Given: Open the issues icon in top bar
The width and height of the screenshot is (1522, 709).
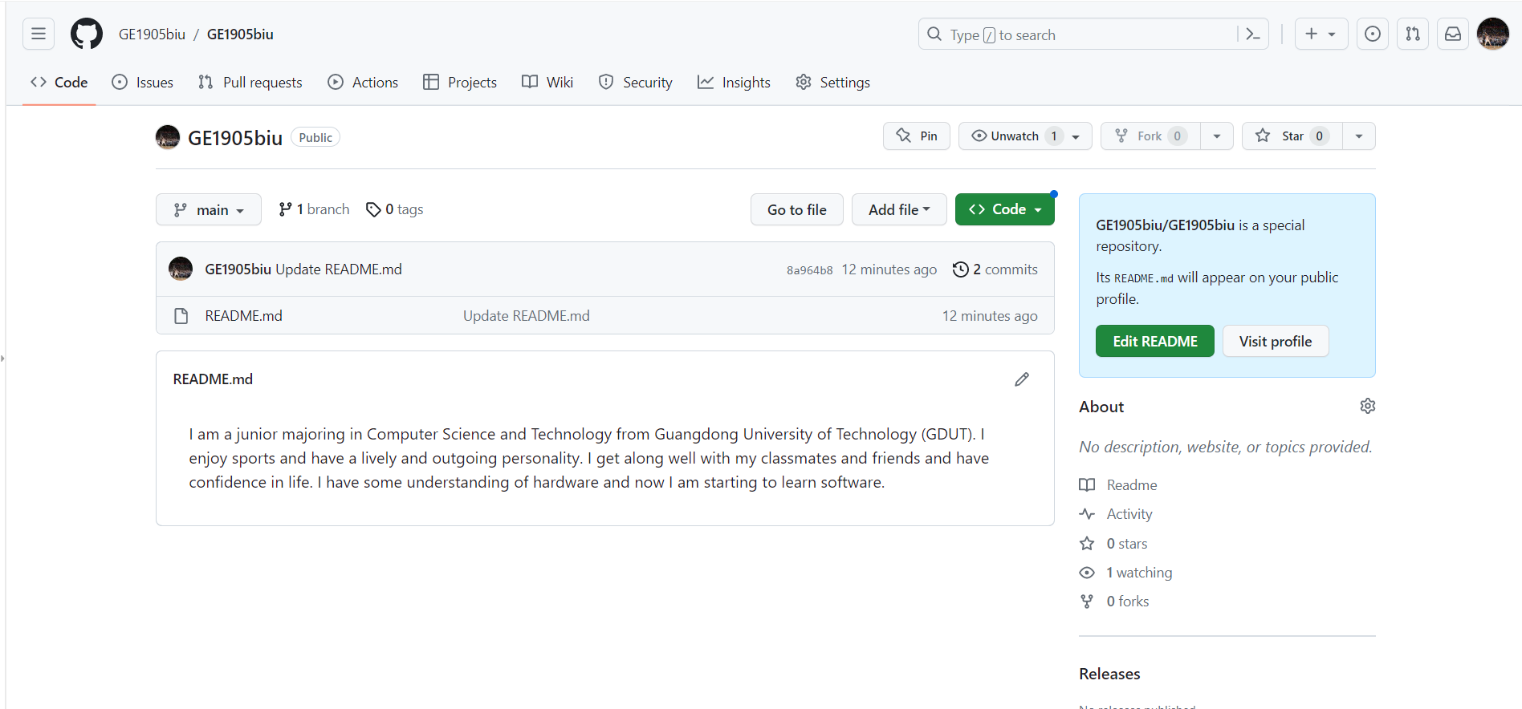Looking at the screenshot, I should coord(1373,34).
